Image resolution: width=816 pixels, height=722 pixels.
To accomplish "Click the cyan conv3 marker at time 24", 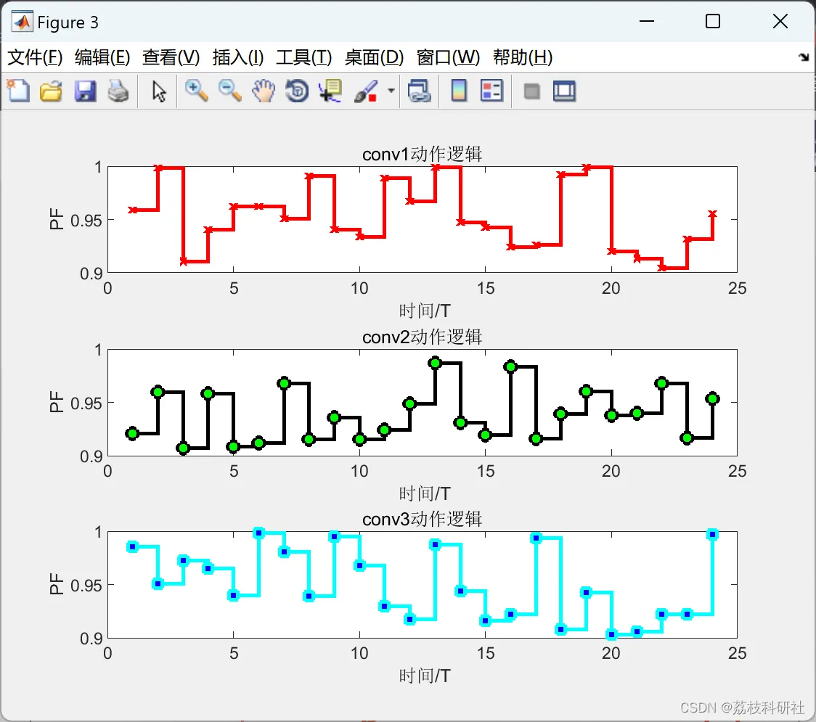I will pyautogui.click(x=712, y=535).
